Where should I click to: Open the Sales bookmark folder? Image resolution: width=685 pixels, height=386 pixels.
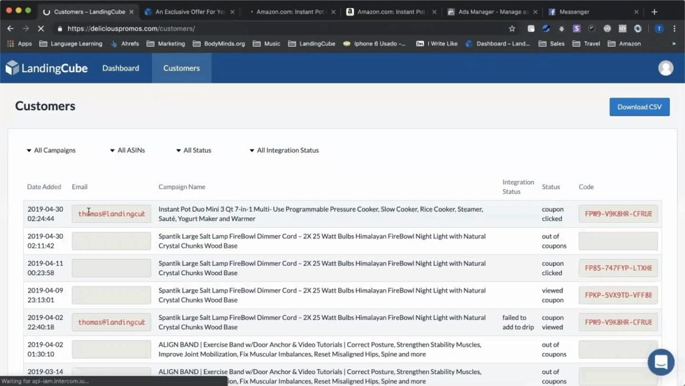point(551,43)
